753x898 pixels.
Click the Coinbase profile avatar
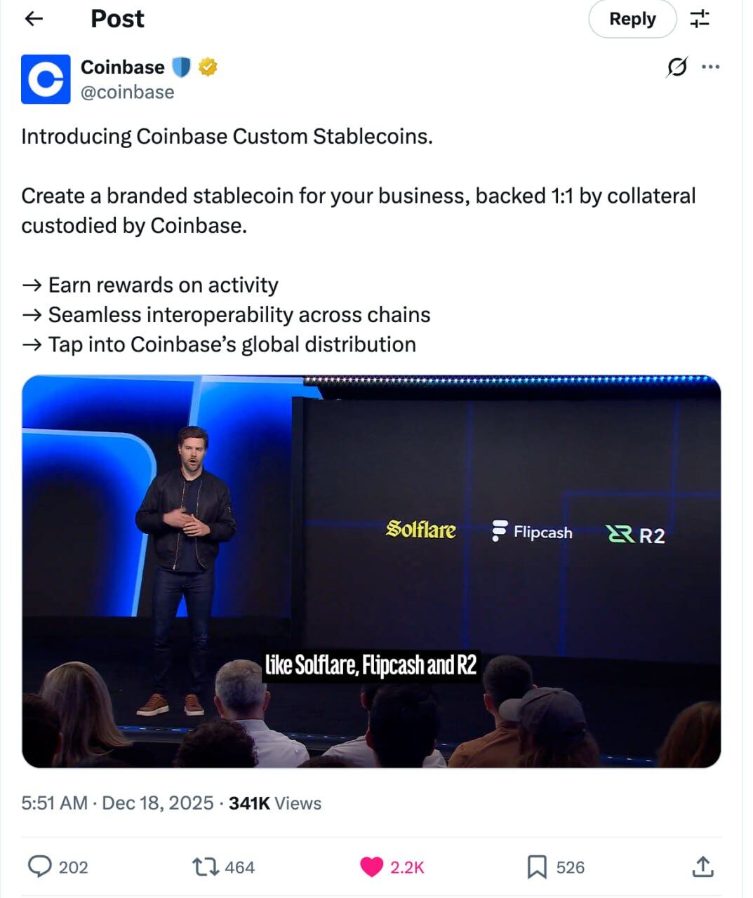46,79
